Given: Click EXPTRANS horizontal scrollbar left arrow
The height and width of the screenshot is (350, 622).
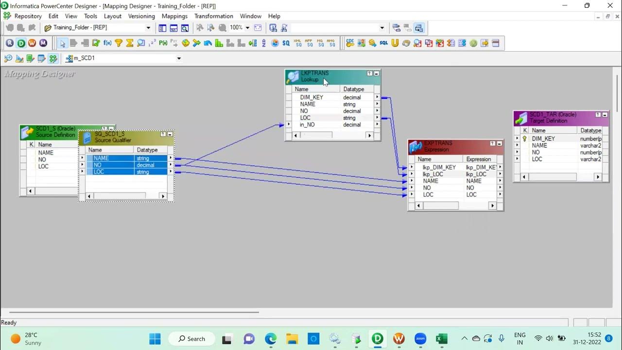Looking at the screenshot, I should [418, 206].
